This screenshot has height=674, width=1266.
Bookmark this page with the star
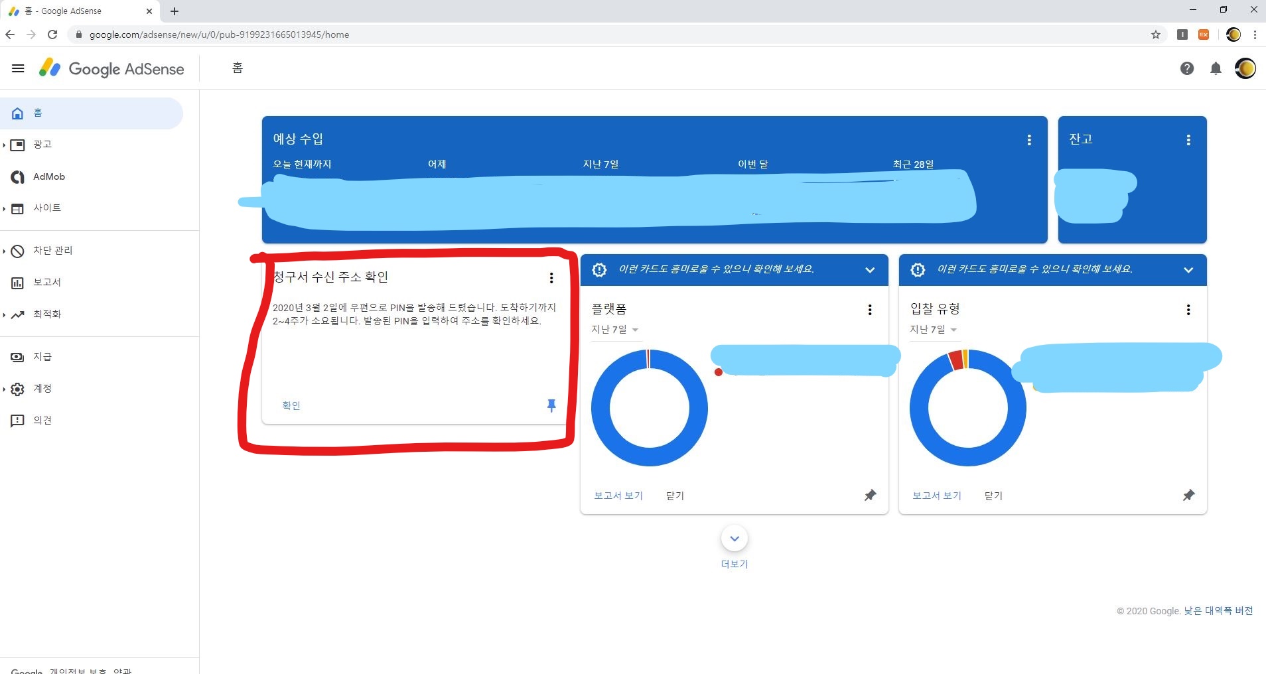click(1156, 34)
